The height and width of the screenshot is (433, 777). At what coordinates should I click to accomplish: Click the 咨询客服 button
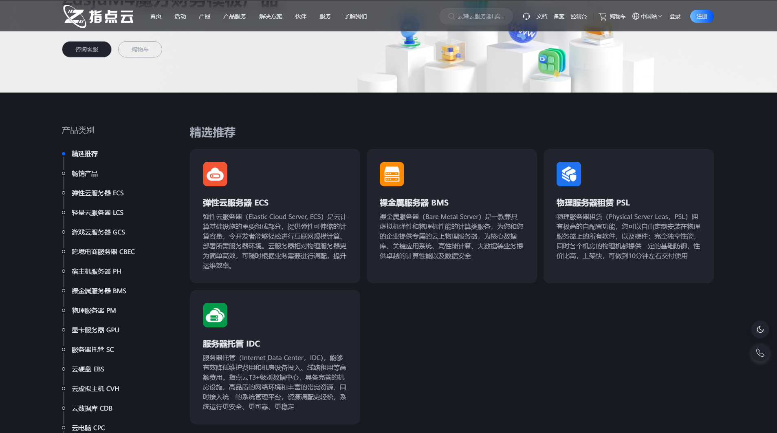click(87, 49)
